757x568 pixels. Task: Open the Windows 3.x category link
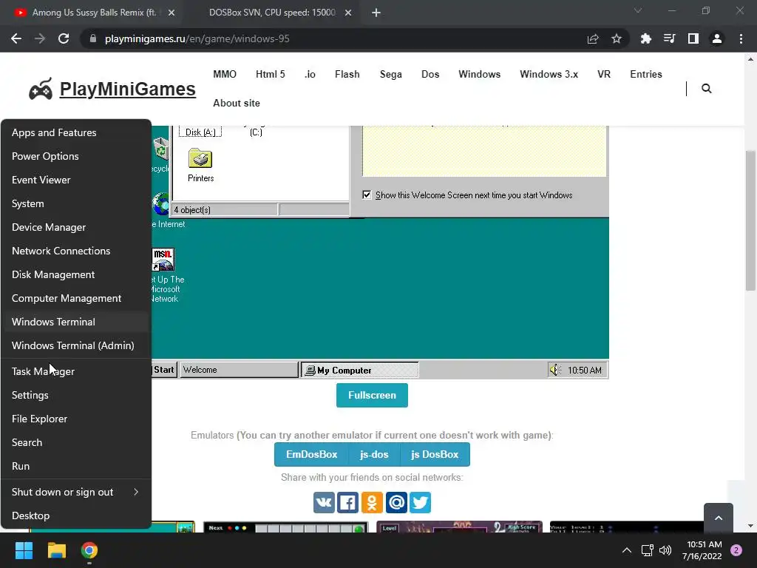[x=549, y=75]
